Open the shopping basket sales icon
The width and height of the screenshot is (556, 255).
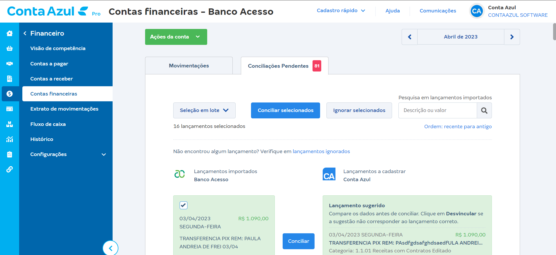coord(10,48)
